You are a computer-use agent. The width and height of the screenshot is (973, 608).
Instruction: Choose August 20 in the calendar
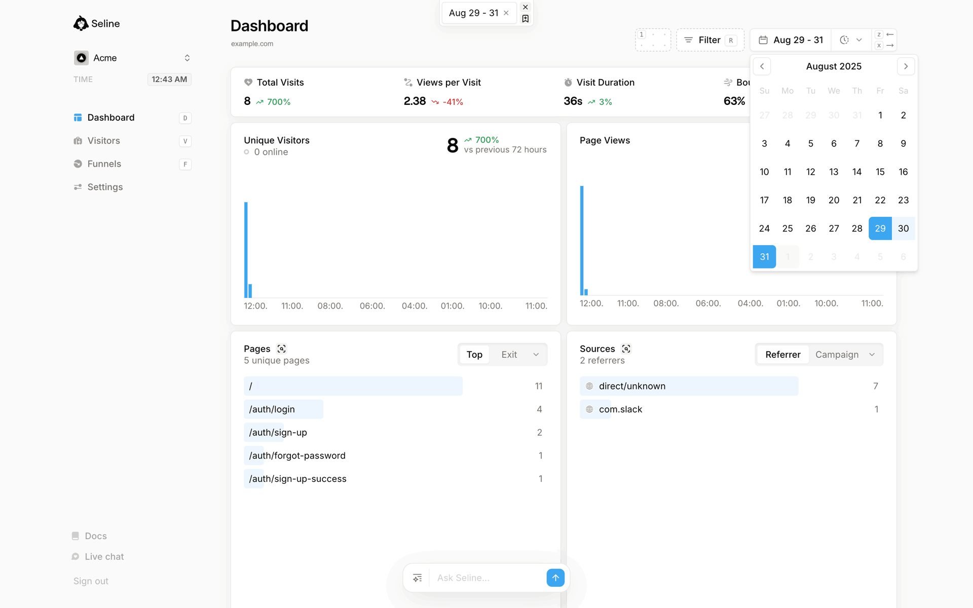coord(834,200)
